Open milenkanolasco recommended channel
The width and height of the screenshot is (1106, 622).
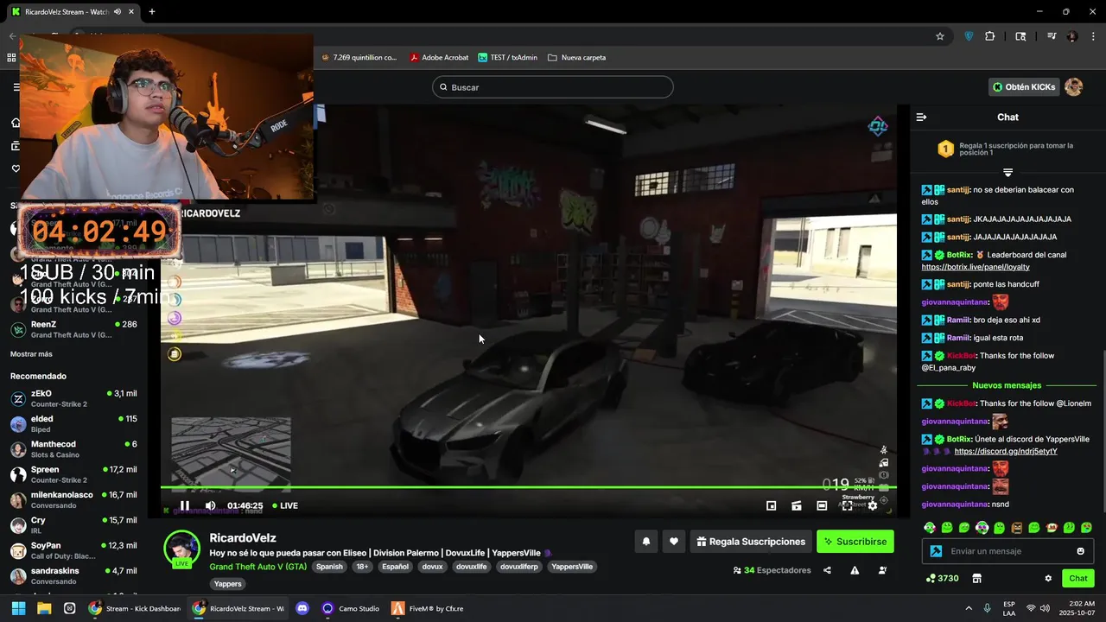[73, 499]
